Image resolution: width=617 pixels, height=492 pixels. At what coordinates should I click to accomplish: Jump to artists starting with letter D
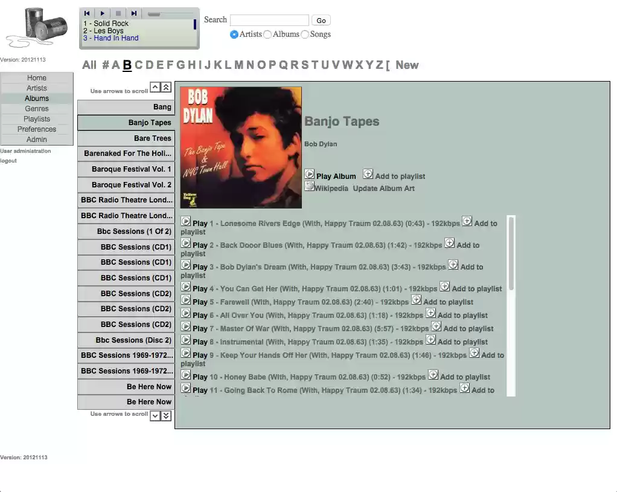[149, 65]
